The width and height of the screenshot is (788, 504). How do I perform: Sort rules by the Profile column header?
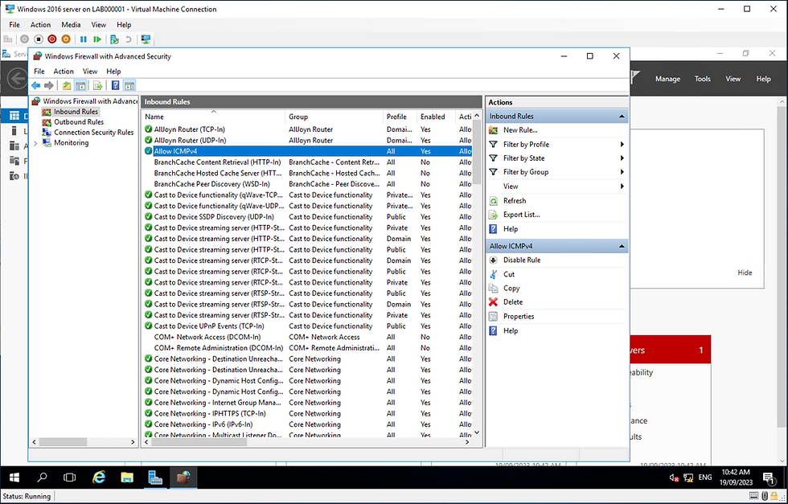tap(400, 117)
